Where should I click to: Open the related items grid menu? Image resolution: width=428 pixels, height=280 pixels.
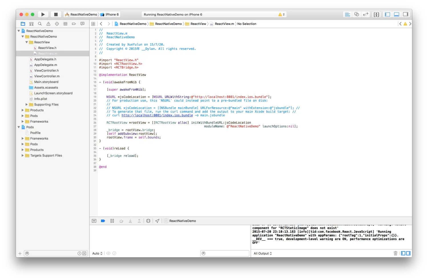[93, 24]
